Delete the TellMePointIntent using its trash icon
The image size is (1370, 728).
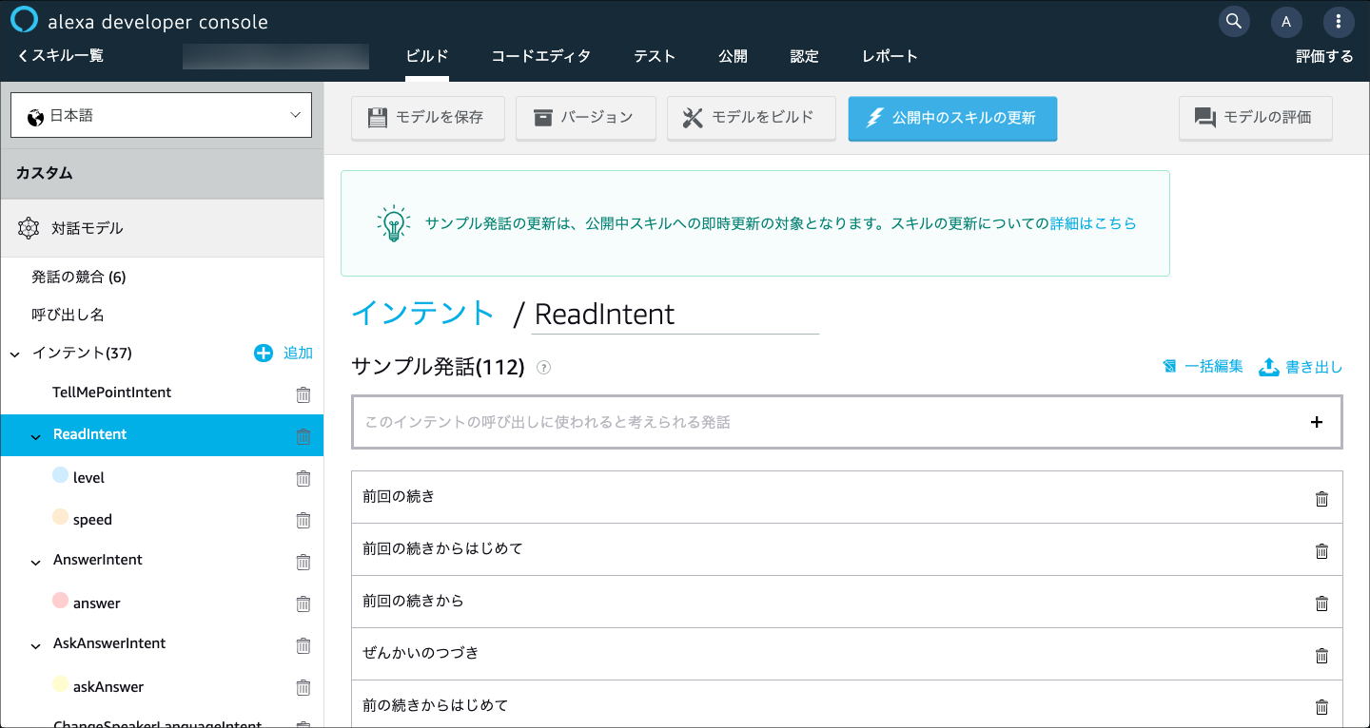point(303,394)
